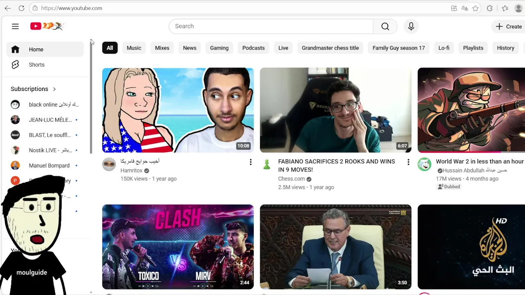Select the Mixes filter chip
The image size is (525, 295).
click(x=162, y=48)
